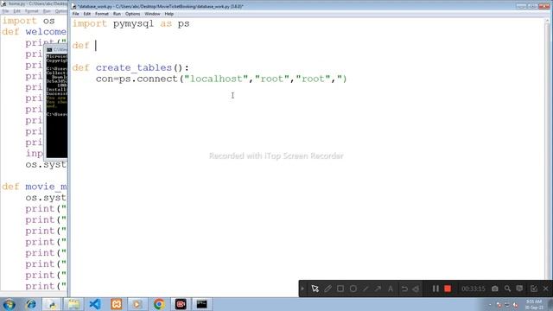This screenshot has height=311, width=553.
Task: Open the Edit menu in home.py window
Action: point(17,11)
